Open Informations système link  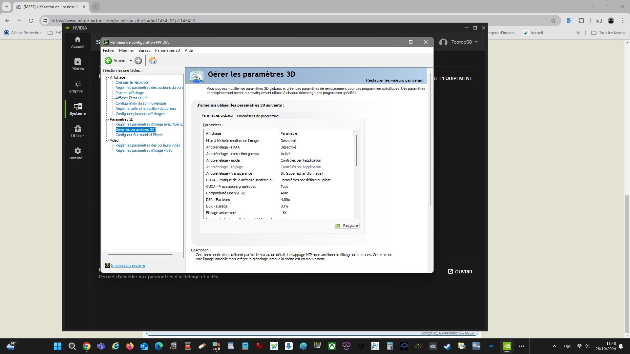pos(128,266)
